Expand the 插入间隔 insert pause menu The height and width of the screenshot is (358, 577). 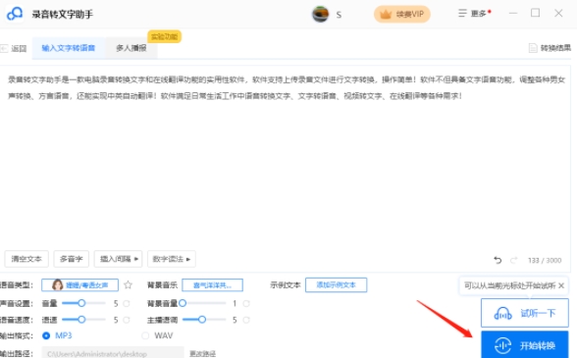coord(118,259)
